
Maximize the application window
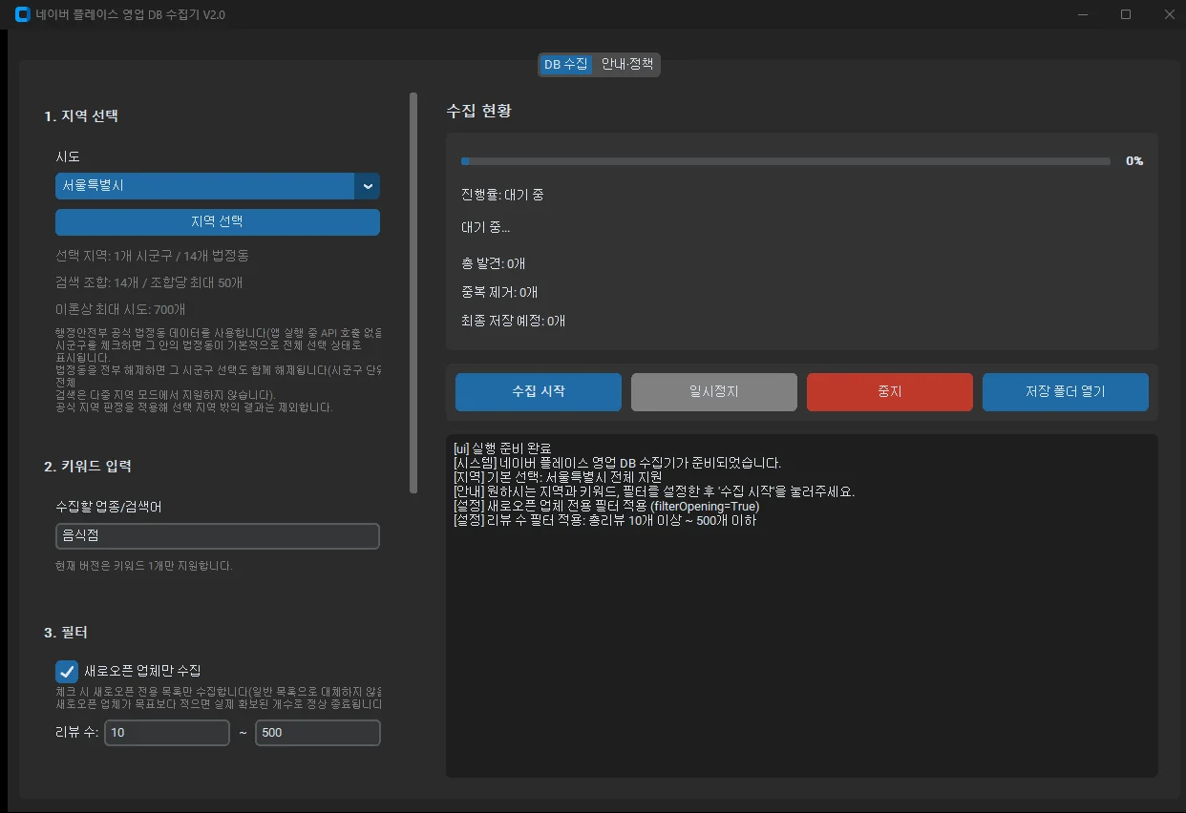[x=1126, y=14]
